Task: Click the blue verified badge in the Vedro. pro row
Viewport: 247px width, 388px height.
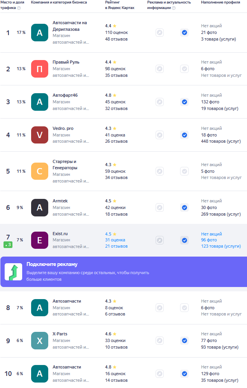Action: point(184,135)
